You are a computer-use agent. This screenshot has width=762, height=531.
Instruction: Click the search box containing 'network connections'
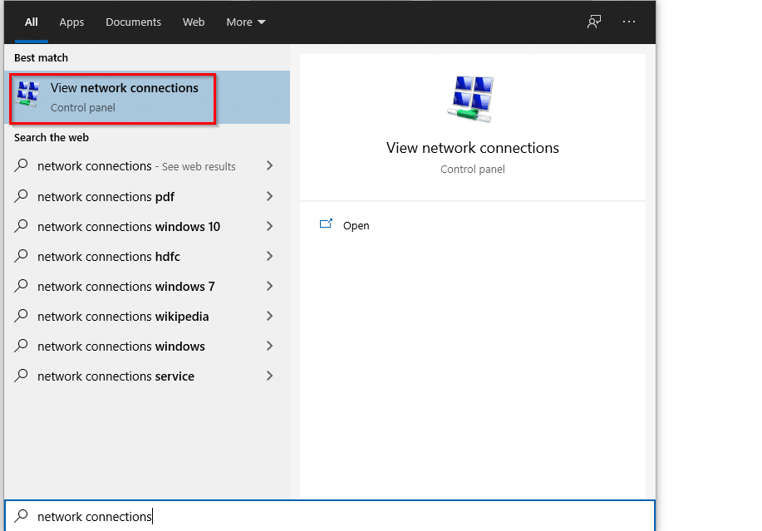tap(330, 516)
